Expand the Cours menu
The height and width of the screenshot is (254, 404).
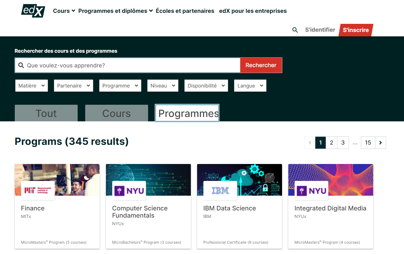[64, 11]
